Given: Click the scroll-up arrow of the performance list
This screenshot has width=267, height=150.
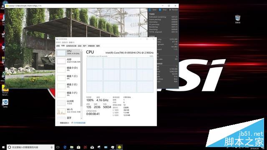Looking at the screenshot, I should (81, 50).
